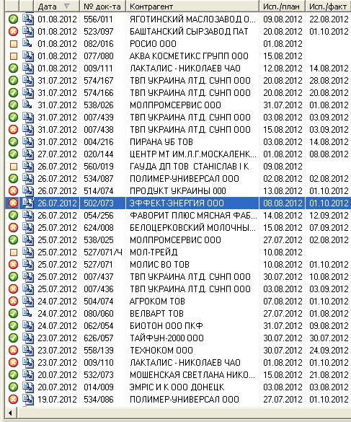Select ФАВОРИТ ПЛЮС МЯСНАЯ ФАБ cell

[193, 216]
